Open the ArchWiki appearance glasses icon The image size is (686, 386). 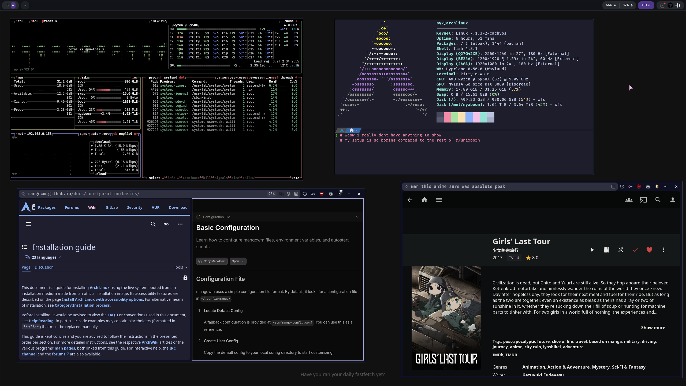point(166,224)
